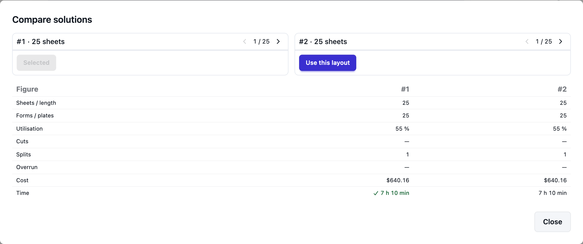This screenshot has width=583, height=244.
Task: Click the green checkmark beside #1 time
Action: pos(376,193)
